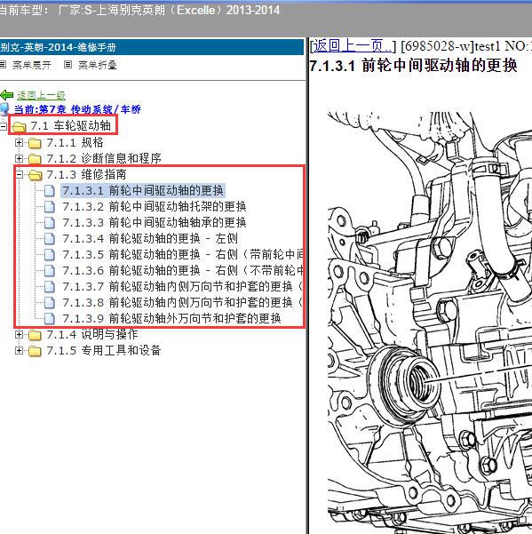532x534 pixels.
Task: Click the document icon beside 7.1.3.2 item
Action: pos(50,207)
